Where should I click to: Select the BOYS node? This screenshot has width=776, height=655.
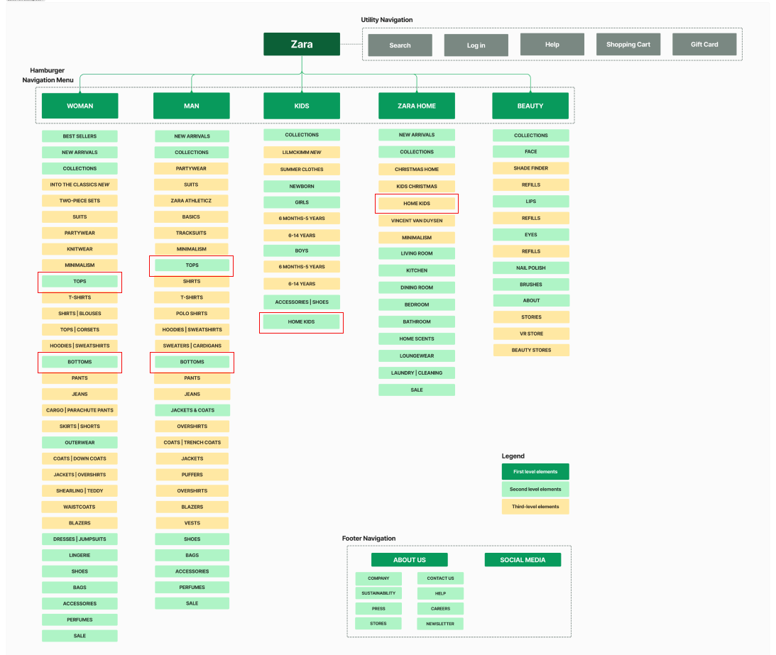[x=302, y=251]
